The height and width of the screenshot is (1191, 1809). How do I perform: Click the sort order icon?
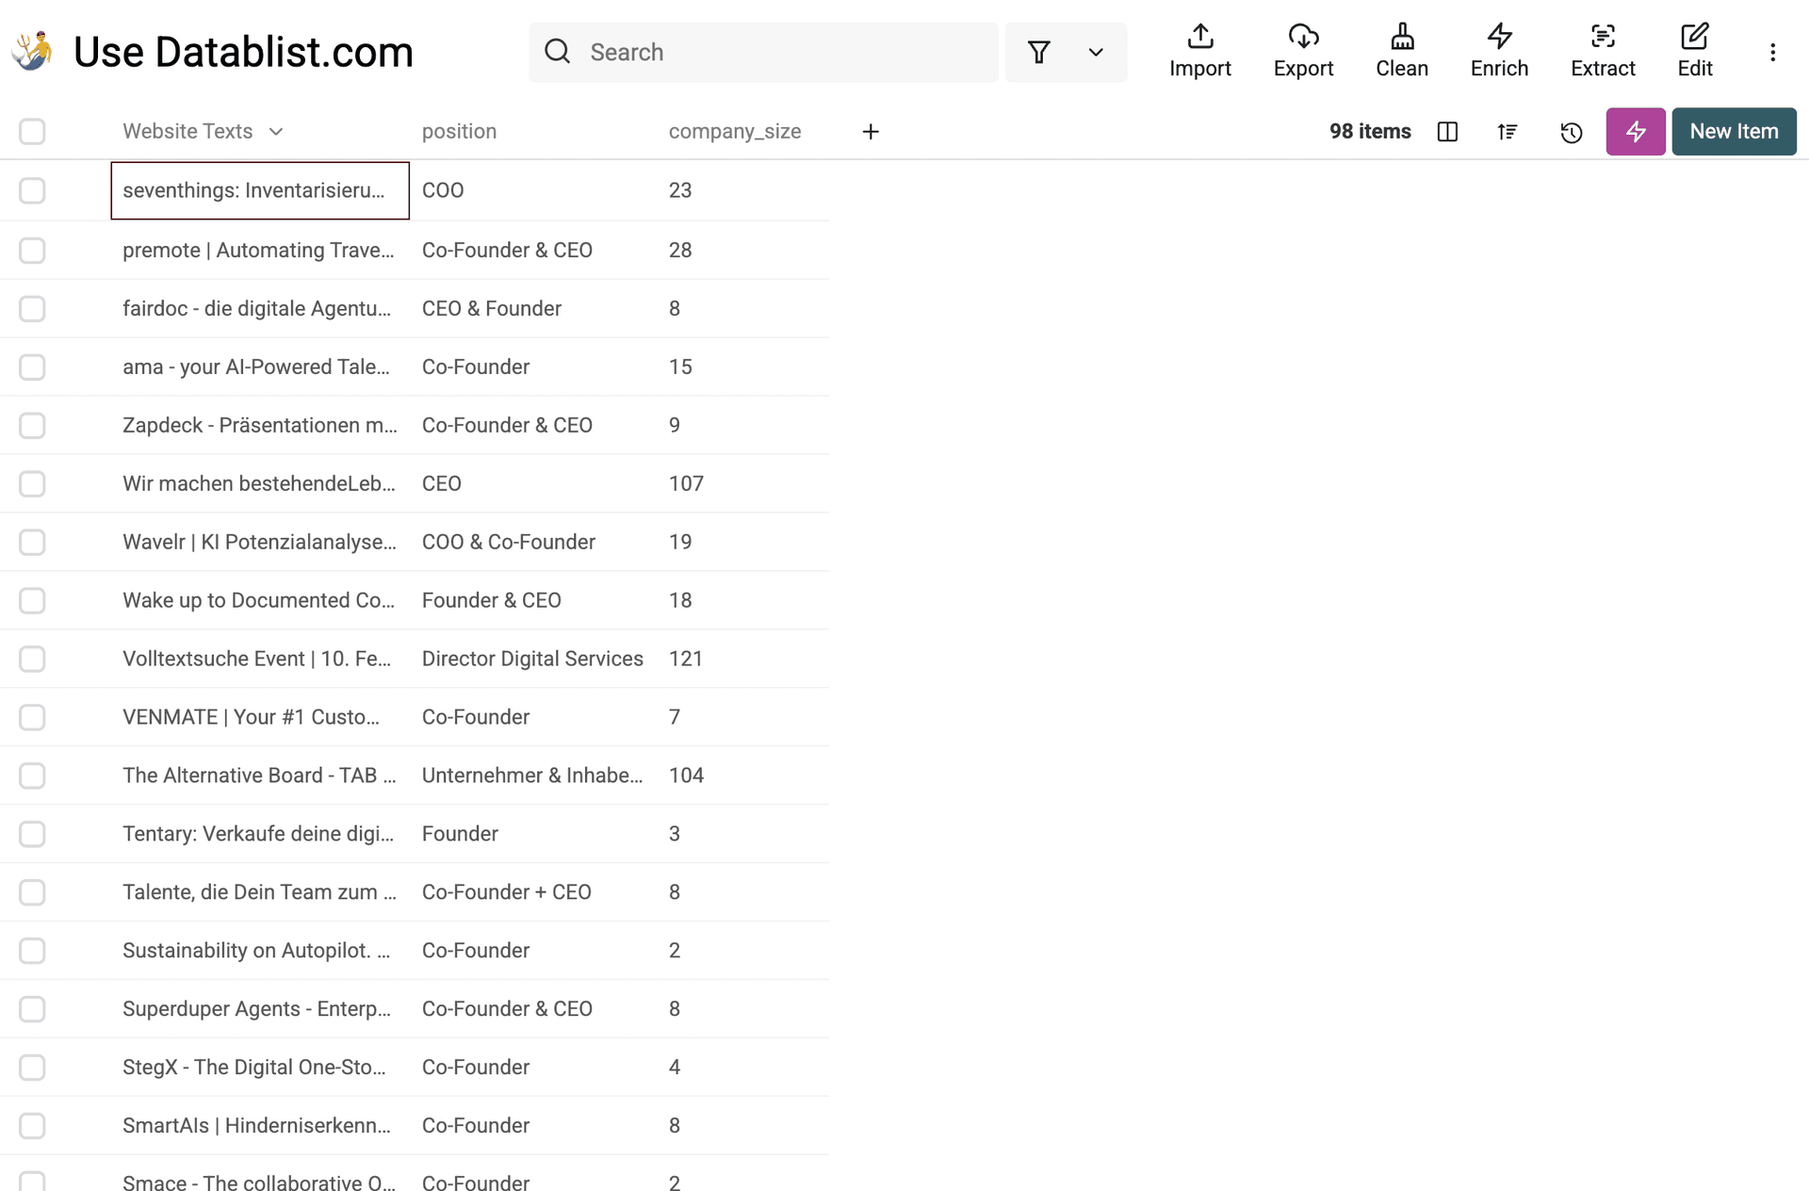pos(1507,132)
